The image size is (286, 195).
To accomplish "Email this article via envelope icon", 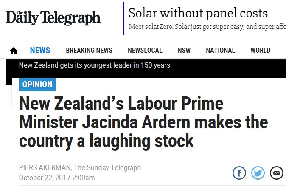I will coord(277,173).
